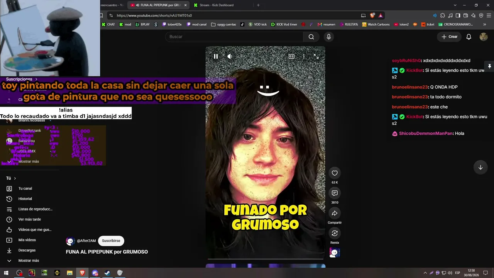Close the FUNA AL PIPEPUNK tab
This screenshot has width=494, height=278.
tap(186, 5)
